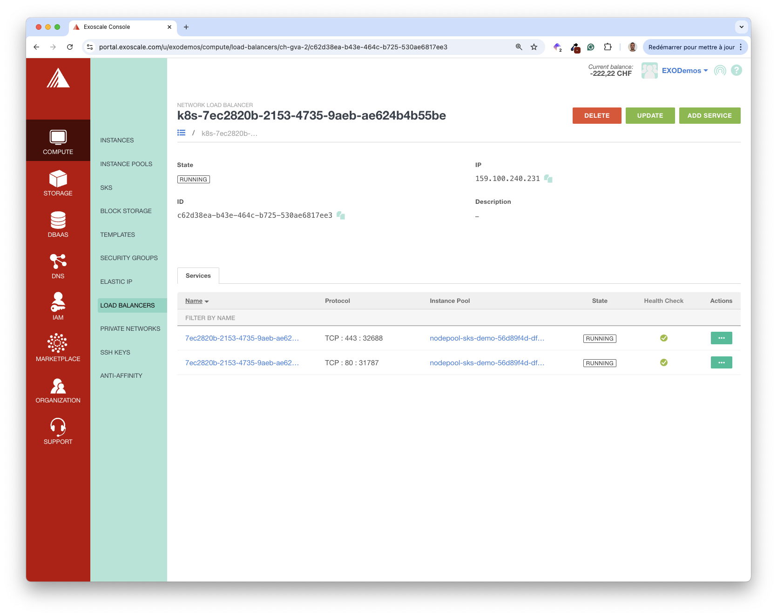
Task: Copy the load balancer ID
Action: (x=341, y=215)
